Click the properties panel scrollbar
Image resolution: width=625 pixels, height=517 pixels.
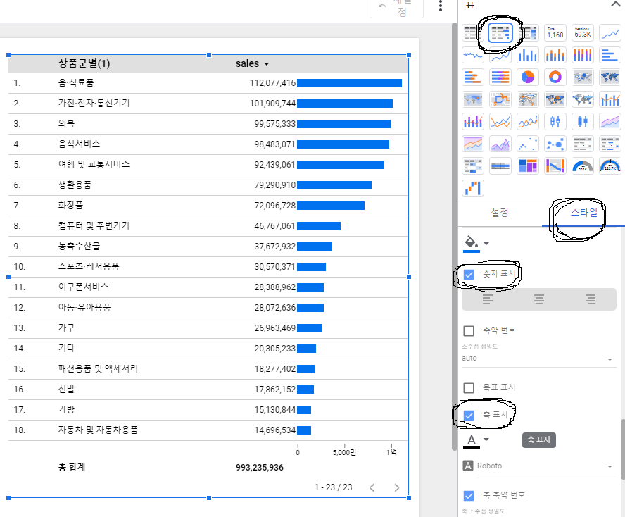coord(623,449)
